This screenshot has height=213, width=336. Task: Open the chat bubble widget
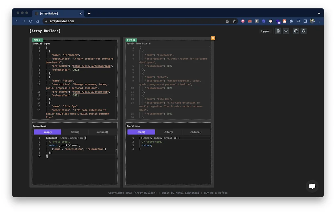312,186
